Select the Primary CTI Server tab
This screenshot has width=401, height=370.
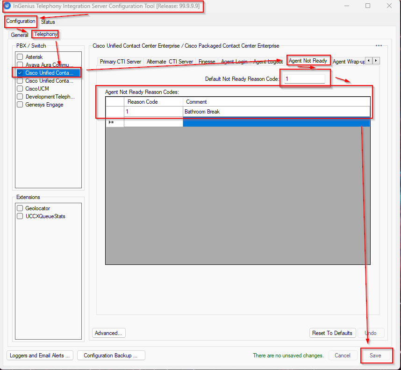click(120, 62)
